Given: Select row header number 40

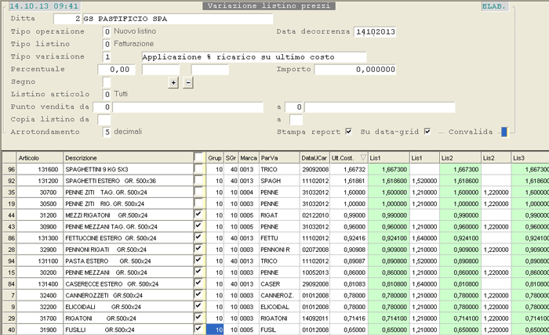Looking at the screenshot, I should (x=9, y=330).
